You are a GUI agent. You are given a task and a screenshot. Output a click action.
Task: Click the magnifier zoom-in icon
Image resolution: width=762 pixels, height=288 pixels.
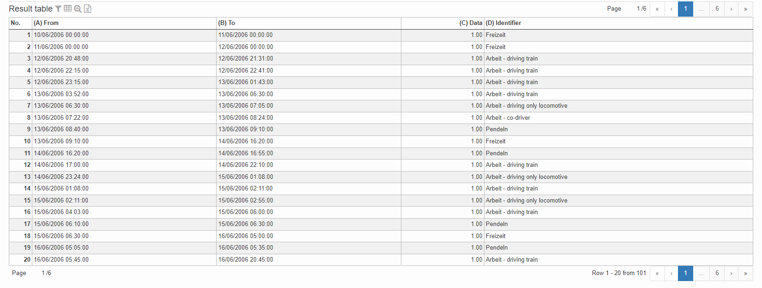click(x=78, y=9)
